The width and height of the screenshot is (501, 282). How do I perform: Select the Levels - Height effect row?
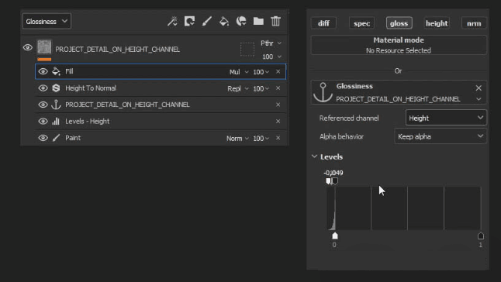tap(161, 121)
